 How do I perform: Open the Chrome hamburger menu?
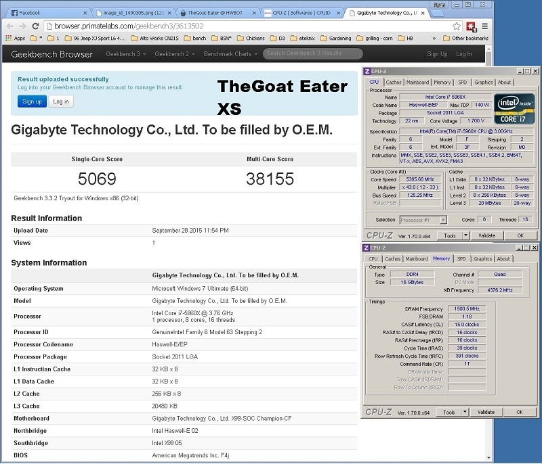pyautogui.click(x=485, y=26)
